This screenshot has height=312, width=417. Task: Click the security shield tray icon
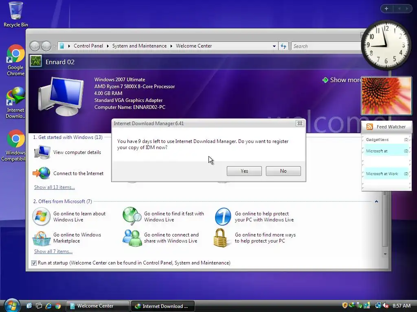[x=345, y=305]
